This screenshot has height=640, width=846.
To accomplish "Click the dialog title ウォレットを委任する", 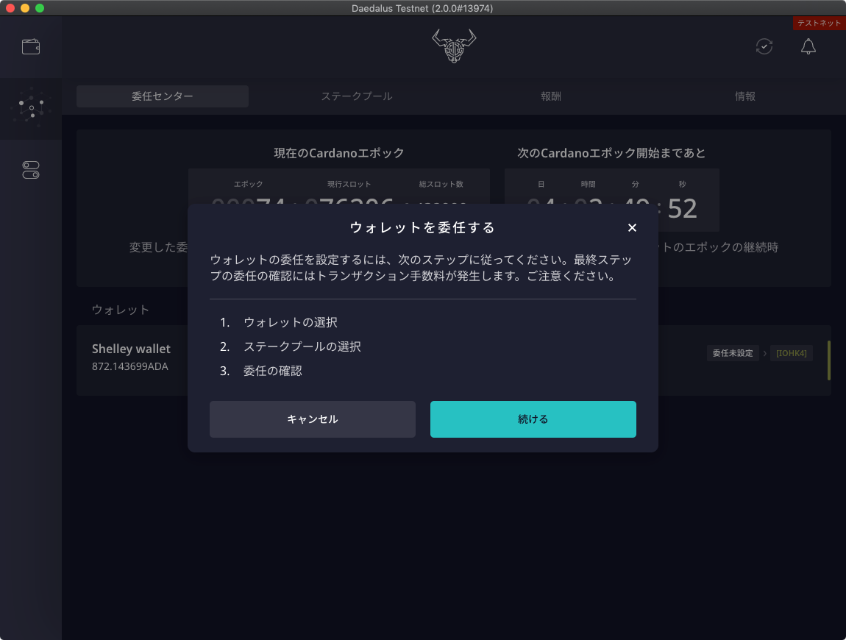I will pyautogui.click(x=422, y=228).
